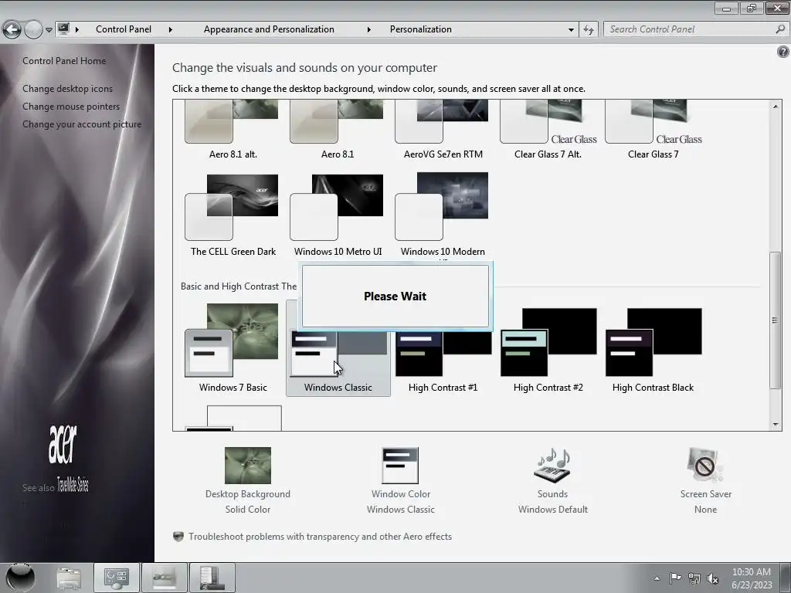Image resolution: width=791 pixels, height=593 pixels.
Task: Open the Screen Saver settings icon
Action: pos(705,466)
